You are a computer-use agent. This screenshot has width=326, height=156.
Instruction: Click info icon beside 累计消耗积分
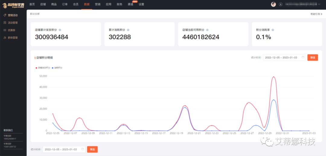(x=128, y=30)
